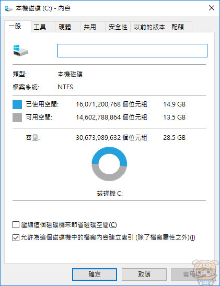Close the properties dialog with the X
Viewport: 220px width, 286px height.
[212, 8]
